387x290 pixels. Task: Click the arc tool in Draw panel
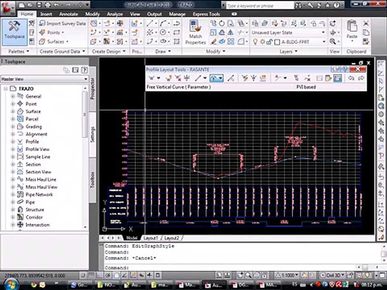162,23
